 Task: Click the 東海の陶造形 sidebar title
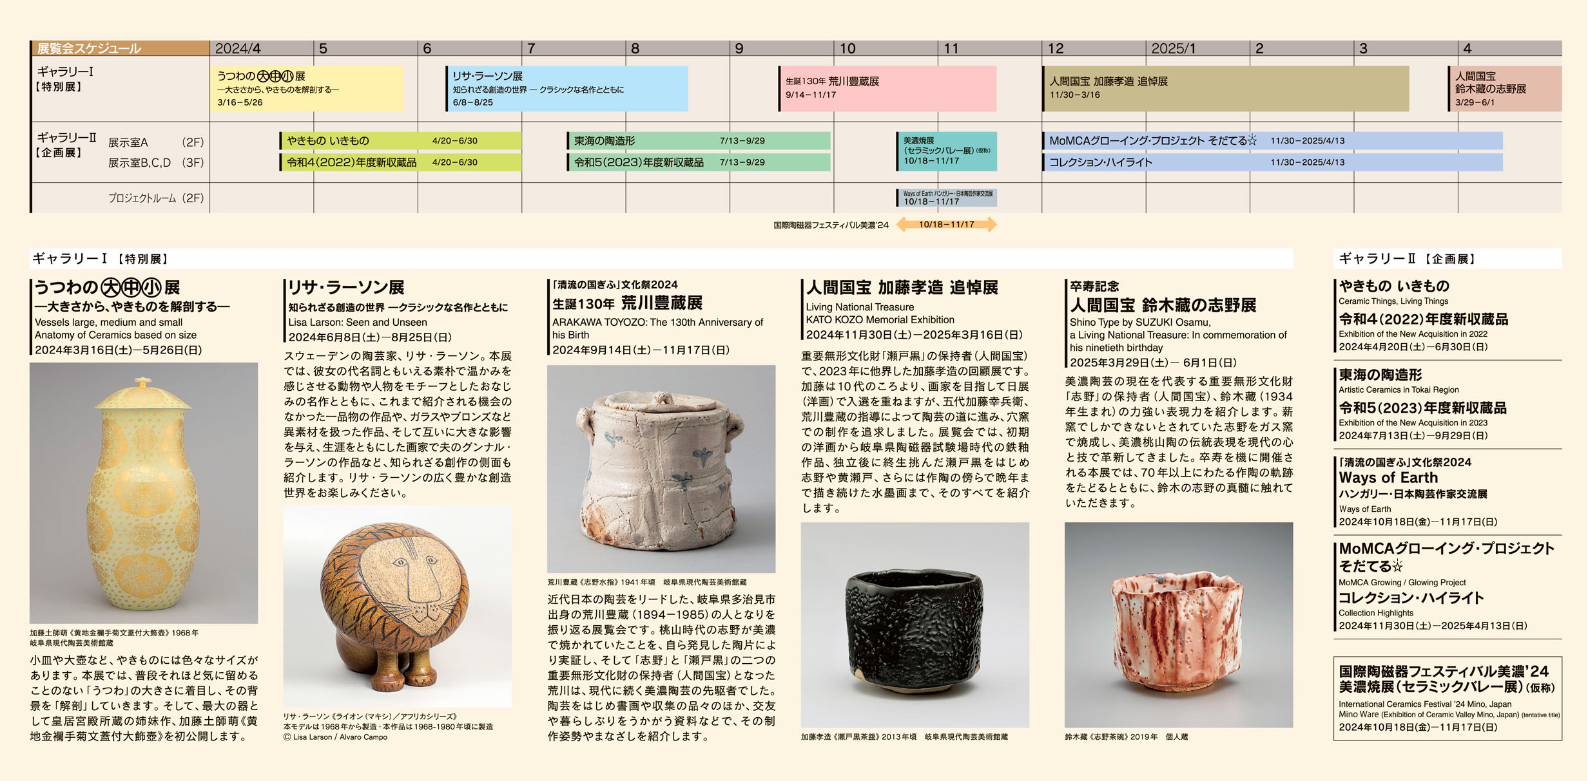pos(1380,375)
